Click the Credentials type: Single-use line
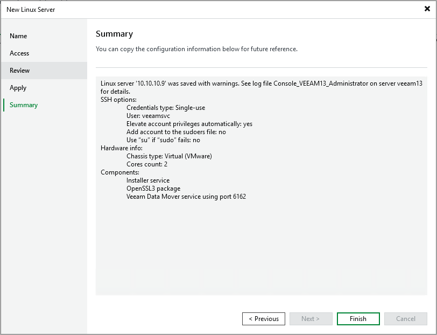The height and width of the screenshot is (335, 437). (165, 108)
